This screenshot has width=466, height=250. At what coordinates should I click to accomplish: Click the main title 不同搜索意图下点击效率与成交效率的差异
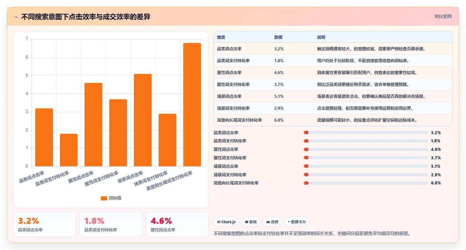click(x=86, y=17)
